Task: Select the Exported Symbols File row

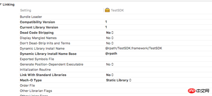Action: 115,59
